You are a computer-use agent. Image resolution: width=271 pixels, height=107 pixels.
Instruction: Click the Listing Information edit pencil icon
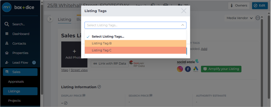tap(99, 87)
